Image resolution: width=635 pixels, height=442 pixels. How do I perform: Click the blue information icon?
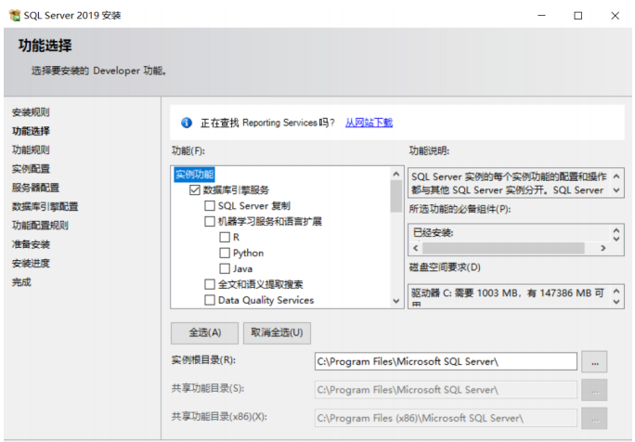tap(187, 123)
